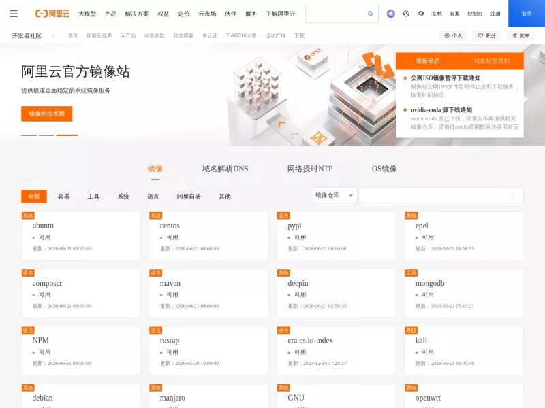This screenshot has height=408, width=545.
Task: Select the 全部 category filter
Action: [x=34, y=197]
